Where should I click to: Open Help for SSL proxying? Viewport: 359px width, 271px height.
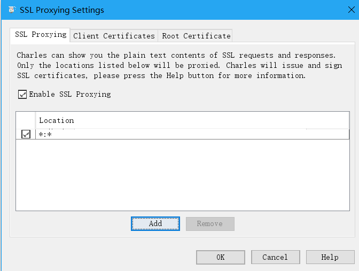point(330,257)
